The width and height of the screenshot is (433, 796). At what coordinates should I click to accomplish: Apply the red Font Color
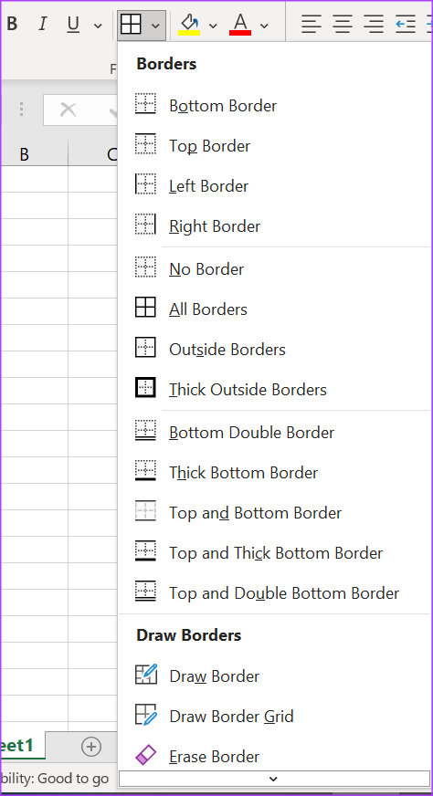click(240, 25)
